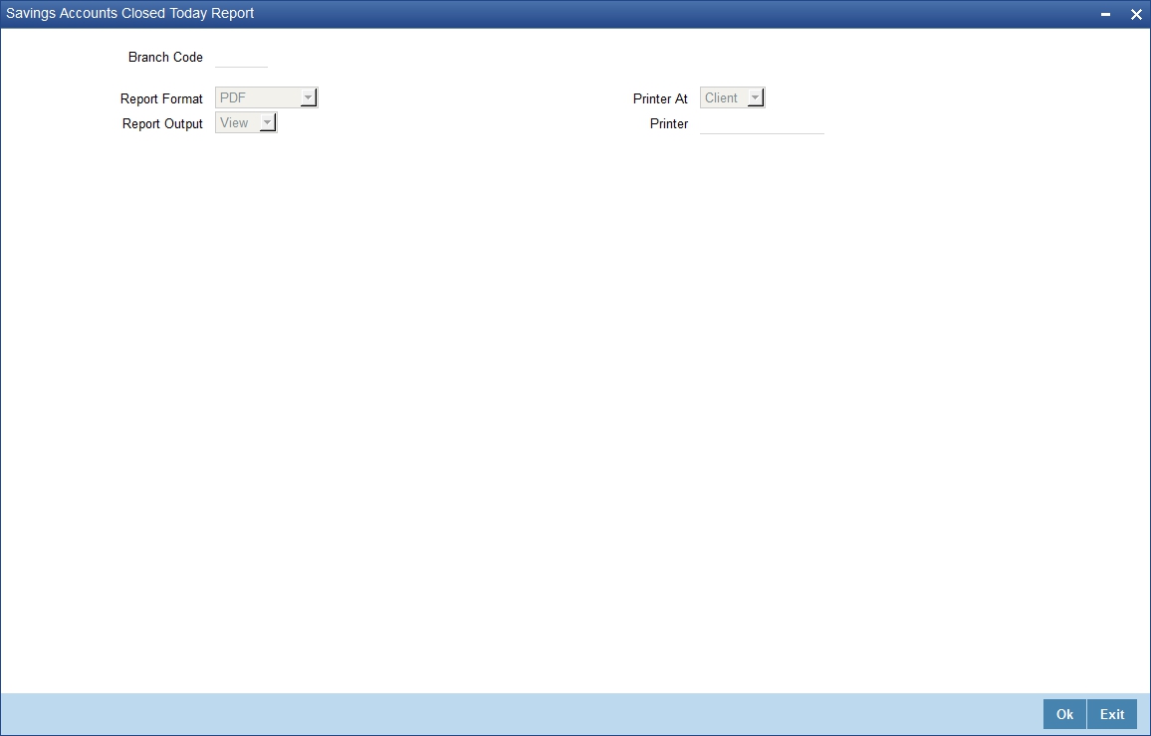
Task: Click the Branch Code label
Action: (166, 57)
